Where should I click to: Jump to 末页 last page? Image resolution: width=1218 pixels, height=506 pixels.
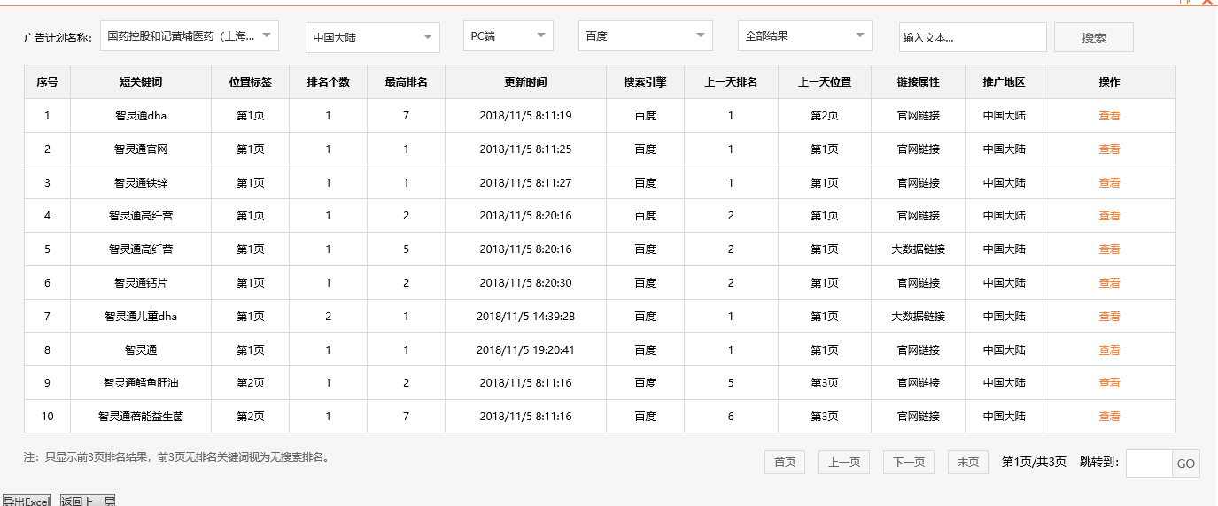pos(968,462)
